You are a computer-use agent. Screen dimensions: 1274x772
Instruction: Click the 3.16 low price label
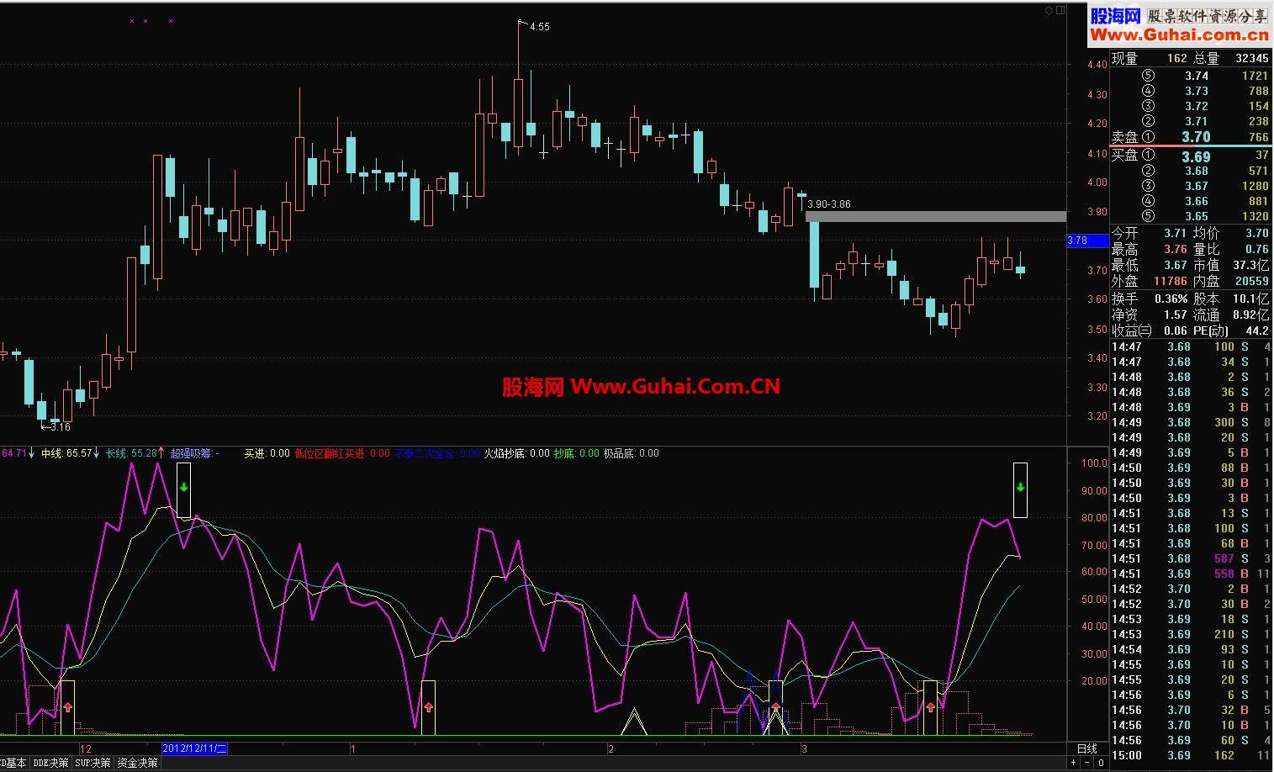[x=60, y=427]
